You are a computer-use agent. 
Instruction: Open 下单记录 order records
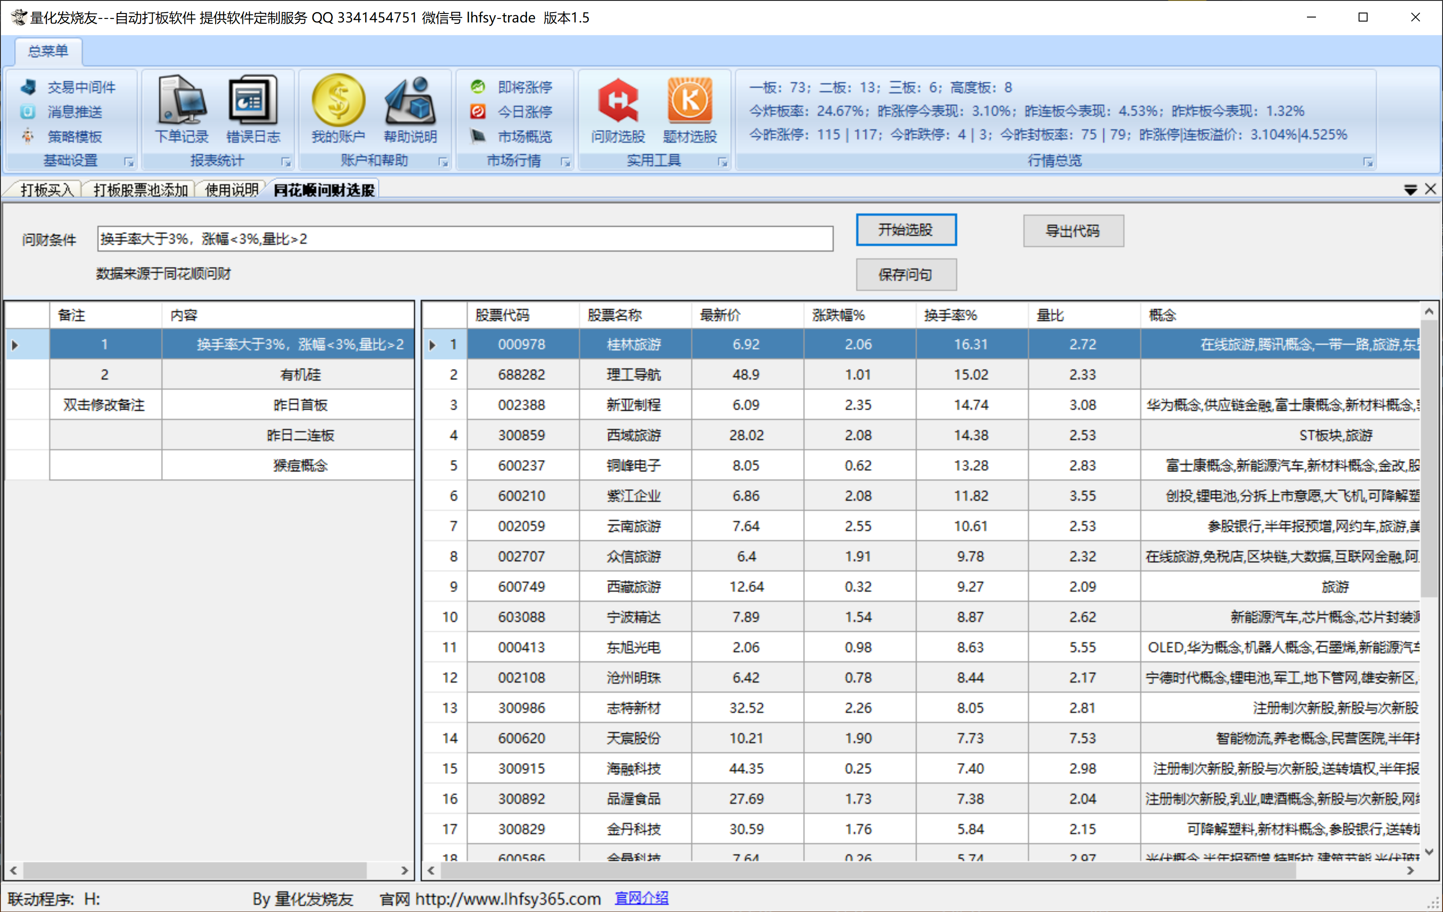(x=181, y=109)
